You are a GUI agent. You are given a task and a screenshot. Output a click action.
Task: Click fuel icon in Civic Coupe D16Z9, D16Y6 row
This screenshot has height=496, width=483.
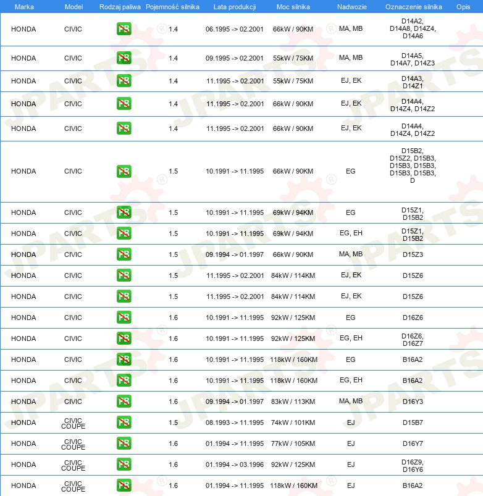124,464
